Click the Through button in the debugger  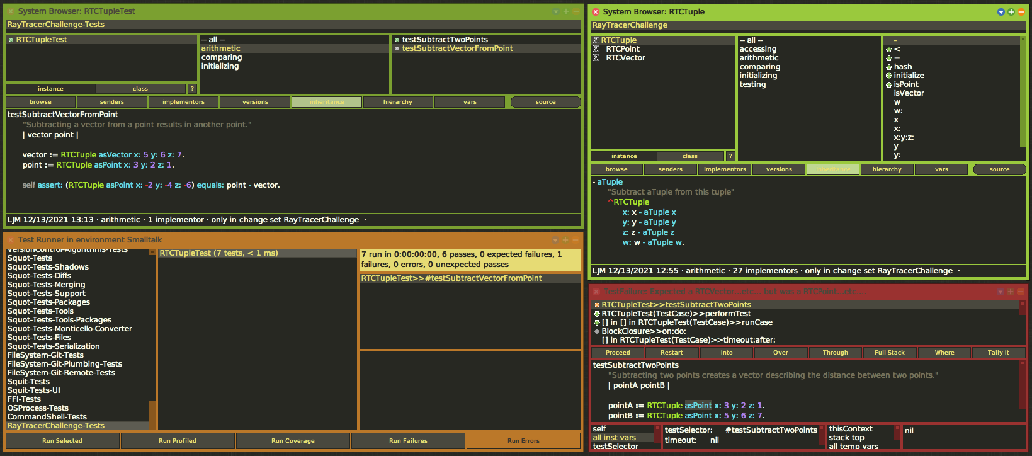[835, 353]
